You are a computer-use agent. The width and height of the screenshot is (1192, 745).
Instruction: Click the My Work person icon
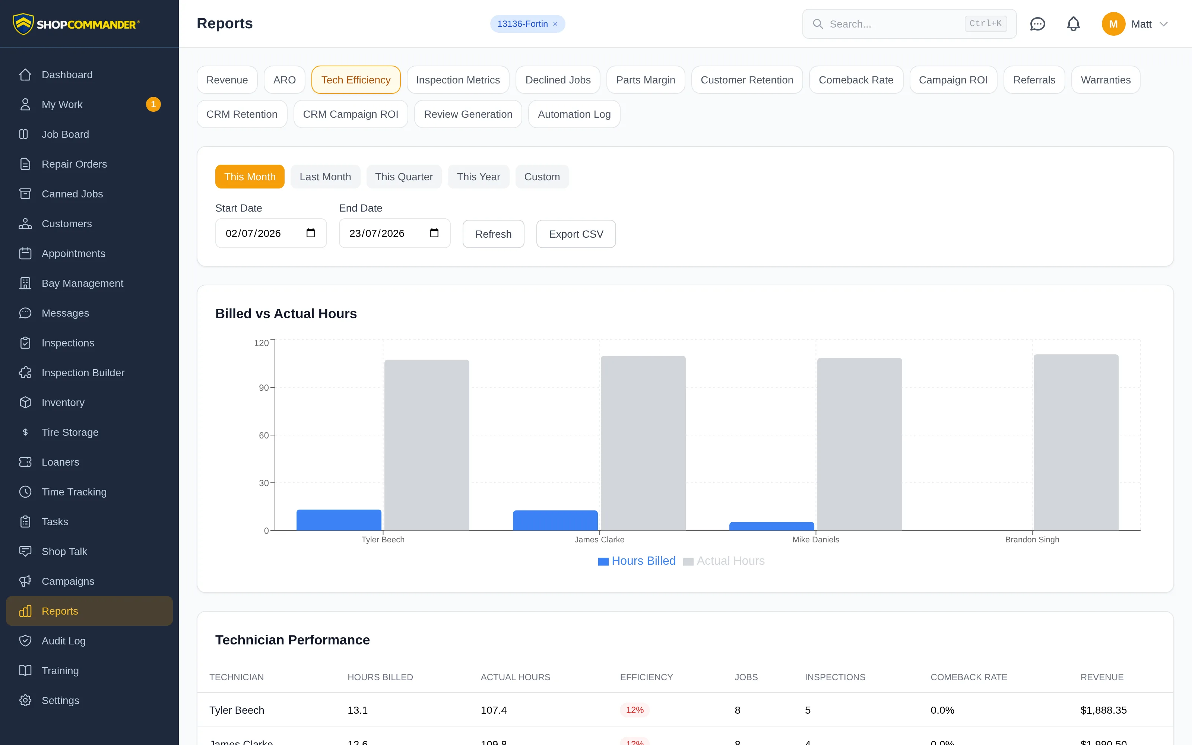pos(25,104)
